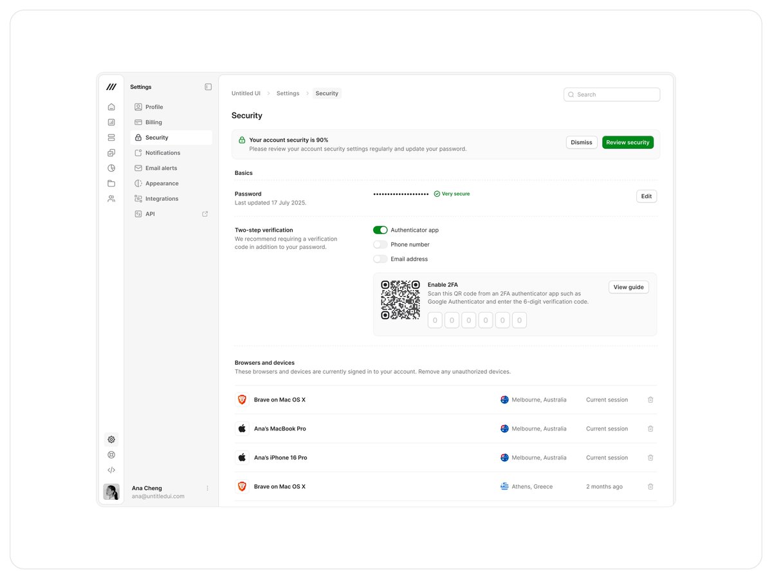Click the Apple icon beside Ana's iPhone 16 Pro

(242, 458)
